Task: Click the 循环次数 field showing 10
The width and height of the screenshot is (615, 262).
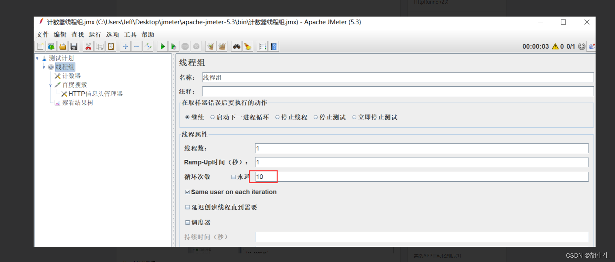Action: tap(422, 177)
